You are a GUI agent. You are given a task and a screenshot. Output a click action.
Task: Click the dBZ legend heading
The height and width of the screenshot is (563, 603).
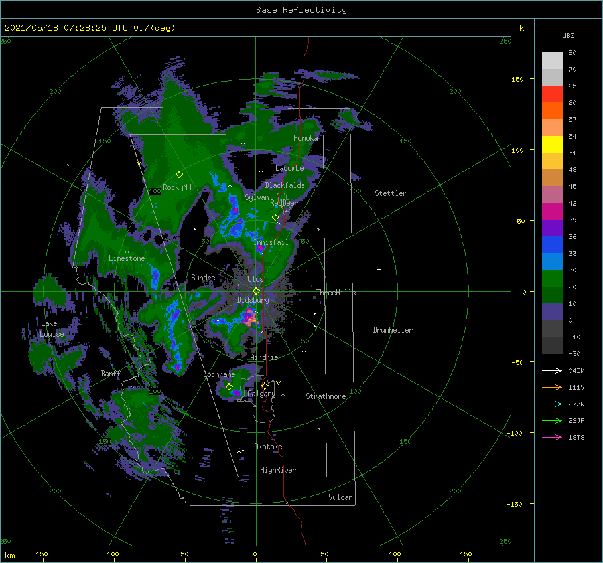click(568, 35)
